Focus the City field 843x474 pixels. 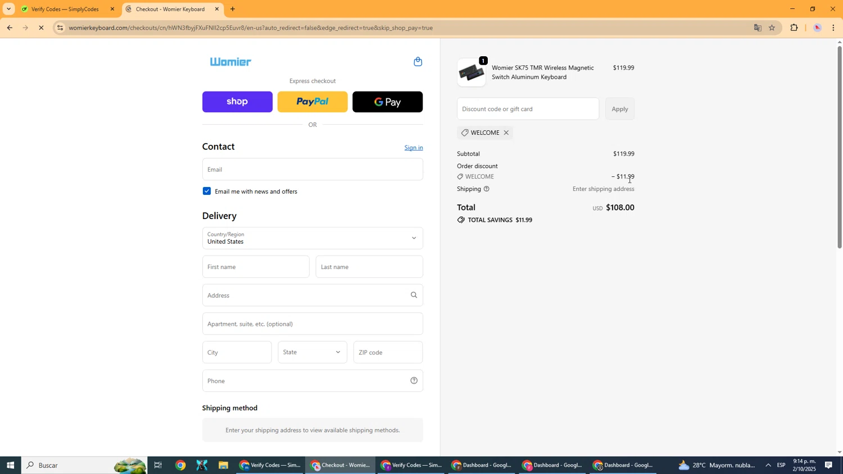(x=237, y=352)
